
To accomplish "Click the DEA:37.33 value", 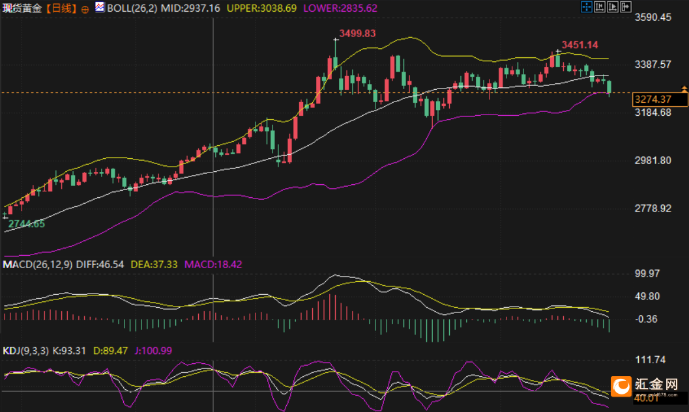I will 154,264.
